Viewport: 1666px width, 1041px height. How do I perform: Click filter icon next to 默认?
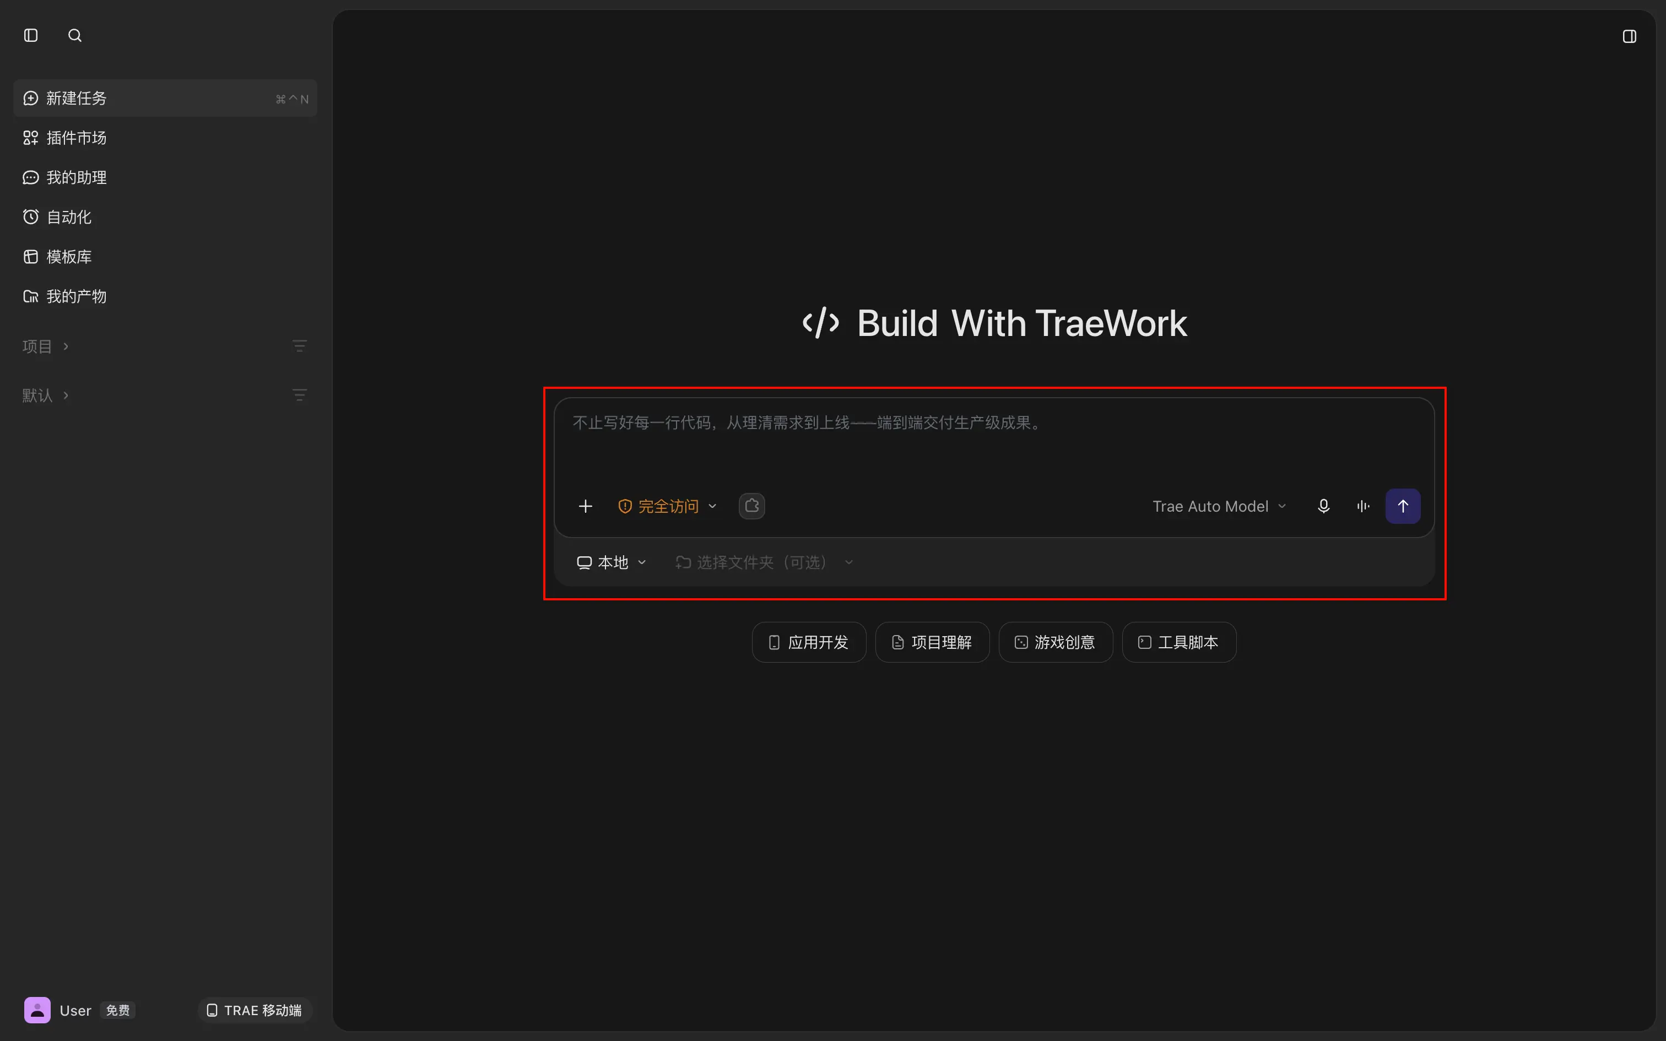click(300, 395)
